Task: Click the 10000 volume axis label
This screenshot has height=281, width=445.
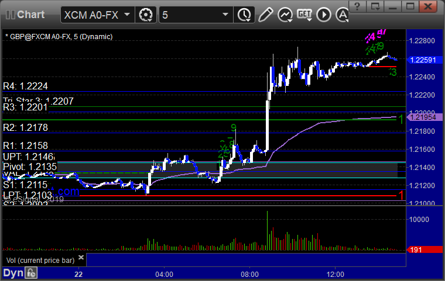Action: [x=419, y=220]
